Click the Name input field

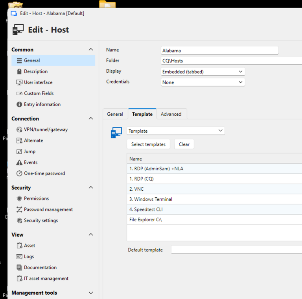[219, 51]
